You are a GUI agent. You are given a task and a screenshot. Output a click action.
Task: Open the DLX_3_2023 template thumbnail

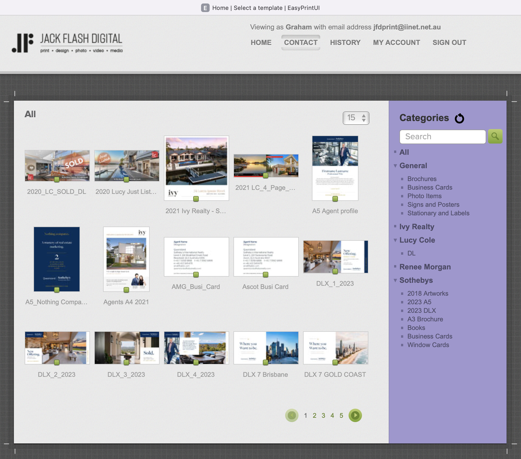[x=127, y=348]
